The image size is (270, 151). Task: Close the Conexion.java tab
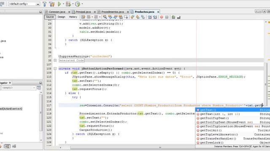[x=69, y=12]
